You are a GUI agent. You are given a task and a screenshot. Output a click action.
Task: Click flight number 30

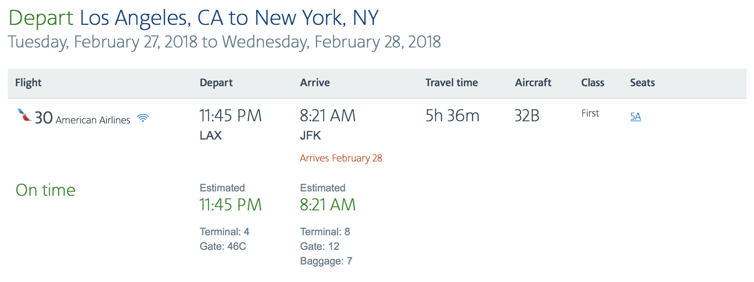pyautogui.click(x=44, y=118)
